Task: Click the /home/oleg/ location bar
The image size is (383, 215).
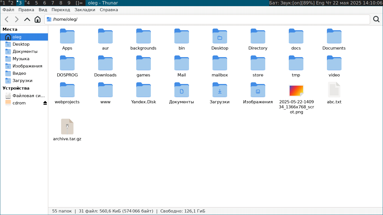Action: (207, 19)
